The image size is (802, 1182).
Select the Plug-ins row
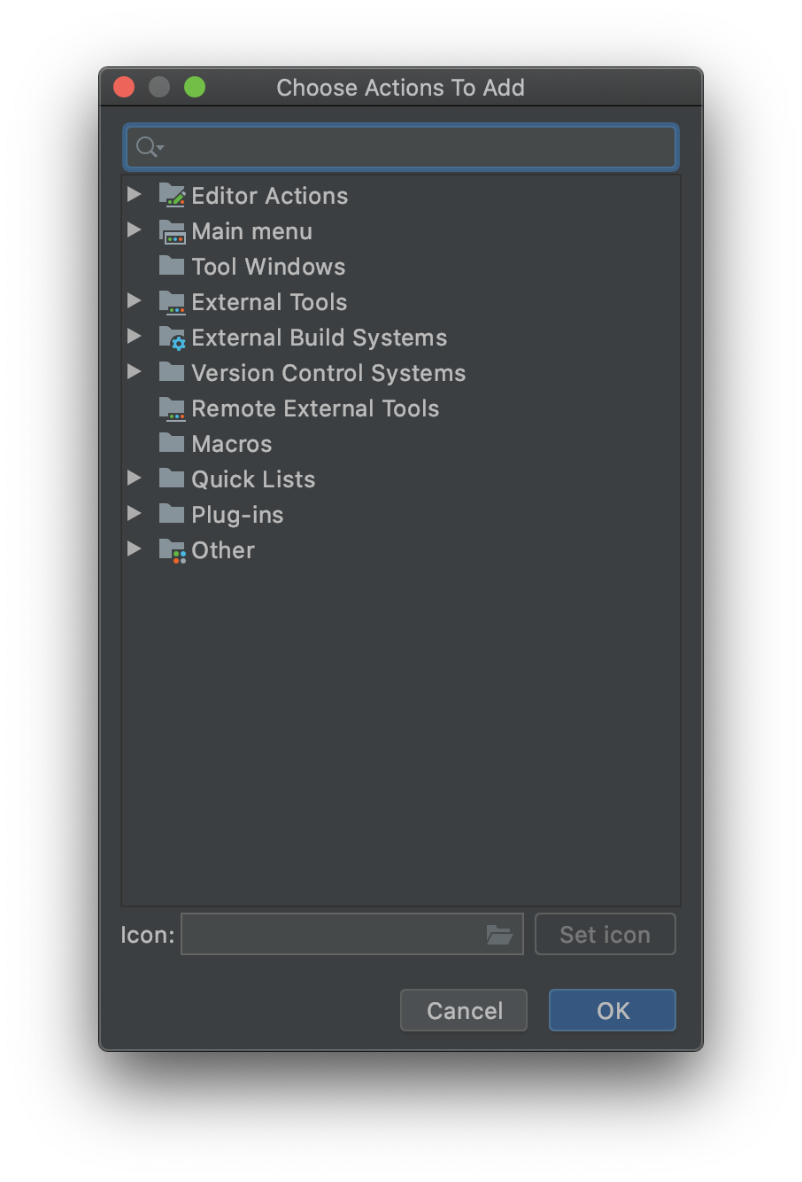pyautogui.click(x=401, y=514)
